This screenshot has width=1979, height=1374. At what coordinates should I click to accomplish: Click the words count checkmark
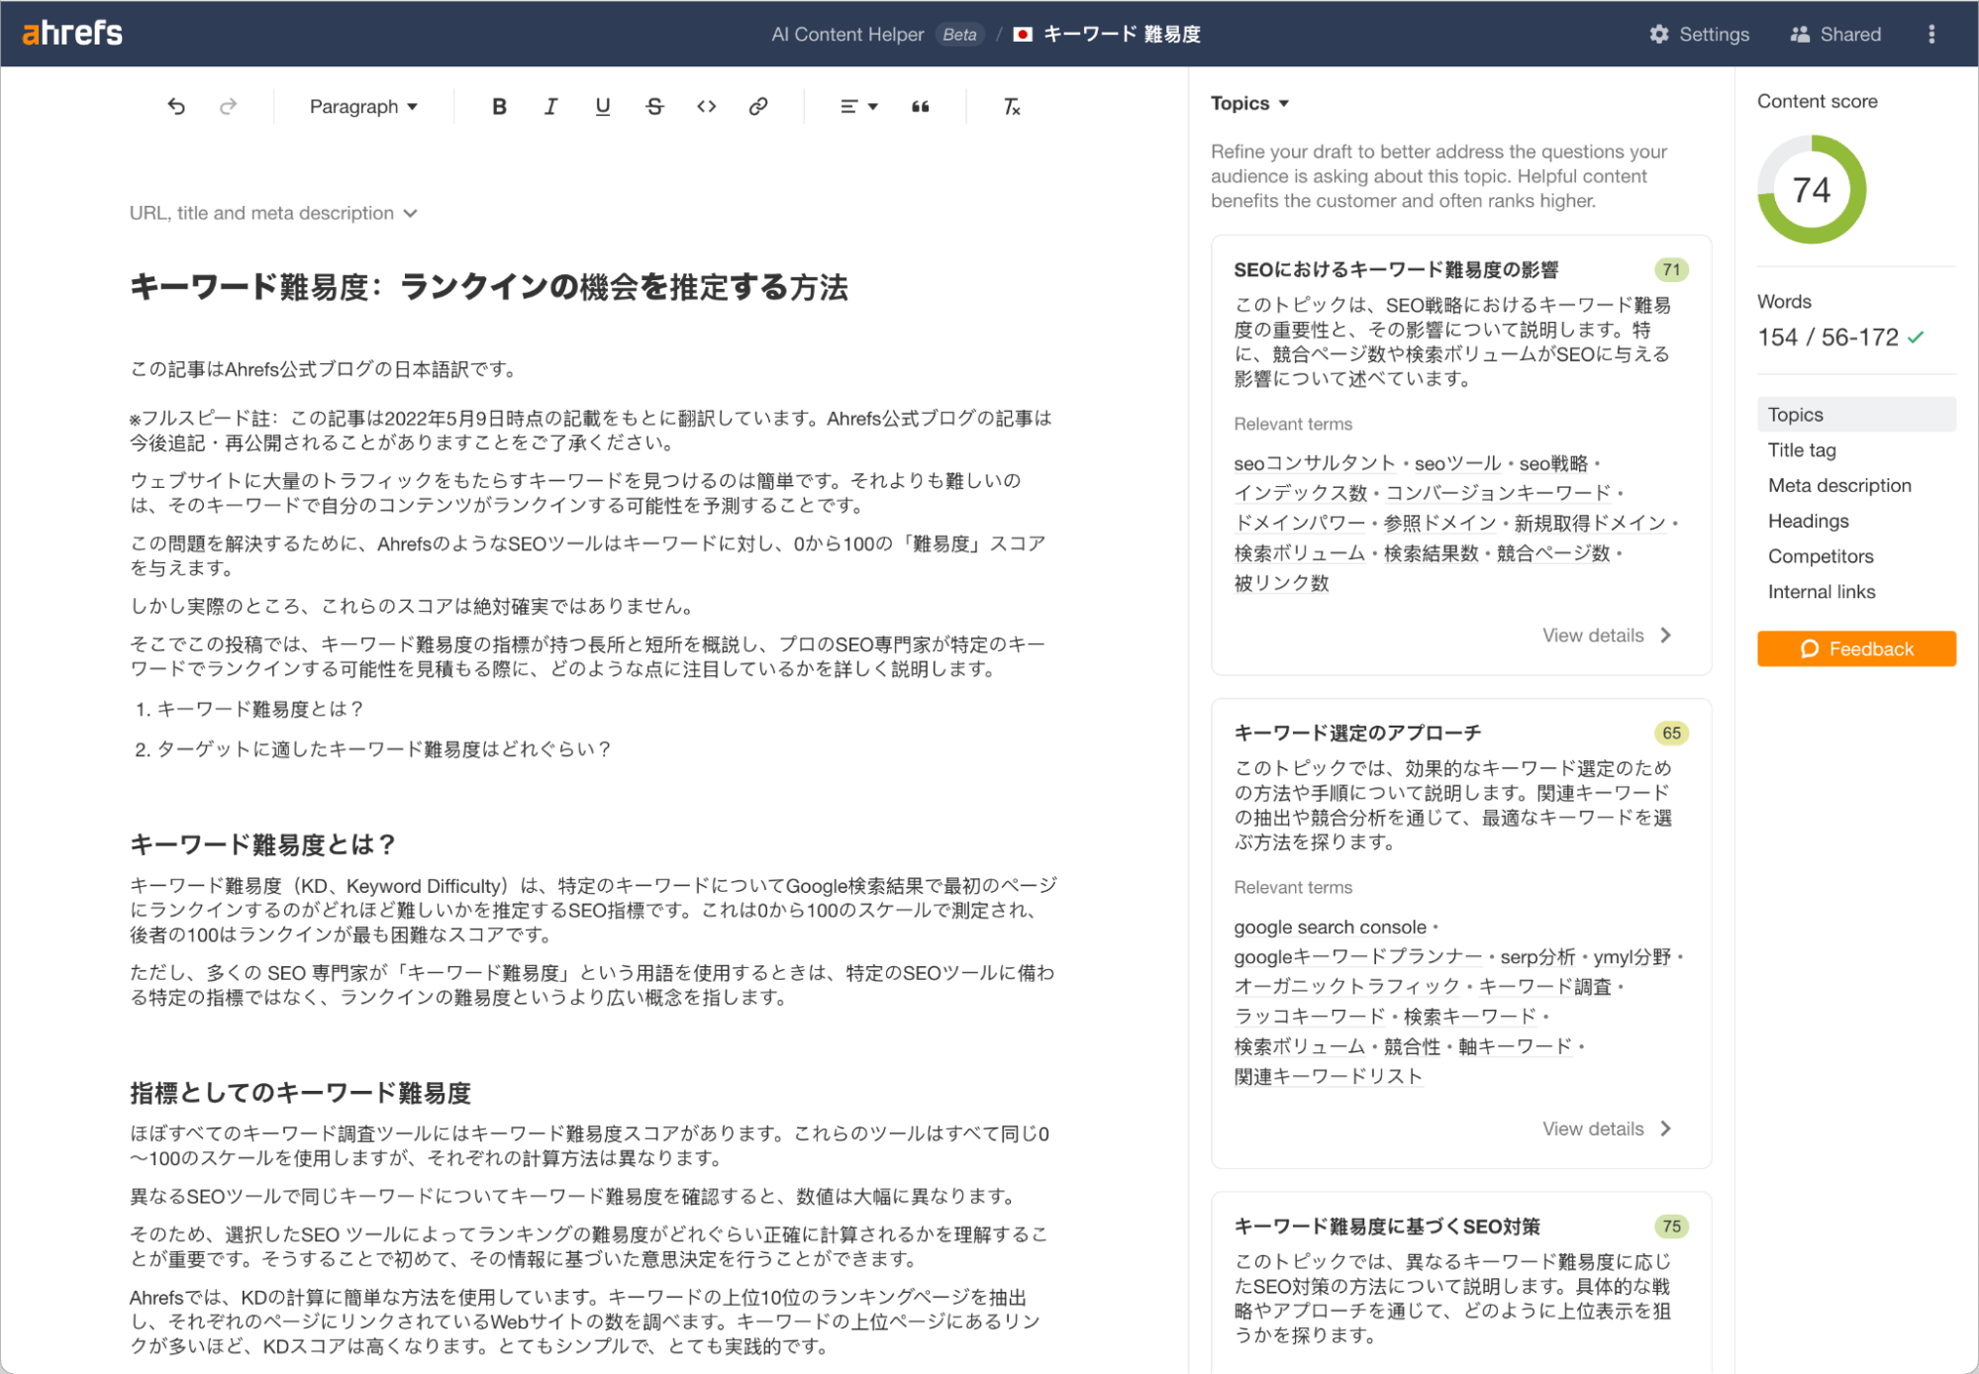[x=1916, y=338]
